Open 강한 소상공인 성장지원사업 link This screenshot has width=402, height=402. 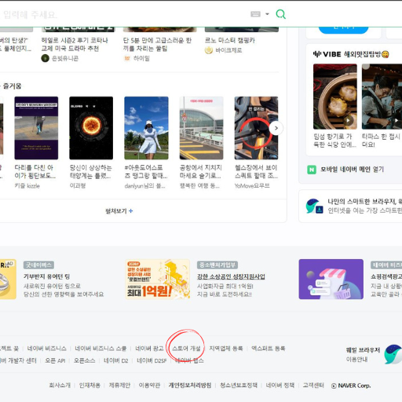[x=231, y=276]
